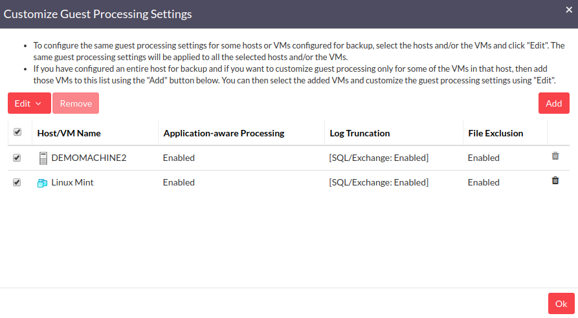The image size is (578, 318).
Task: Click the Host/VM Name column header
Action: (x=69, y=133)
